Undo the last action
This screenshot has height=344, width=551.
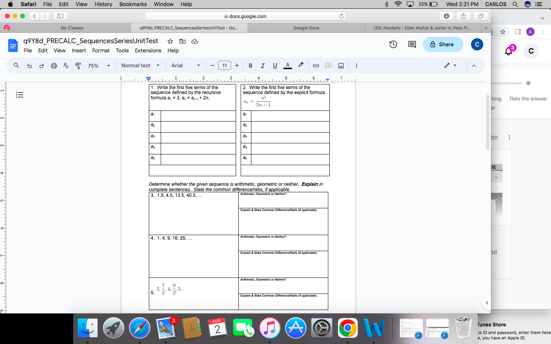coord(29,65)
